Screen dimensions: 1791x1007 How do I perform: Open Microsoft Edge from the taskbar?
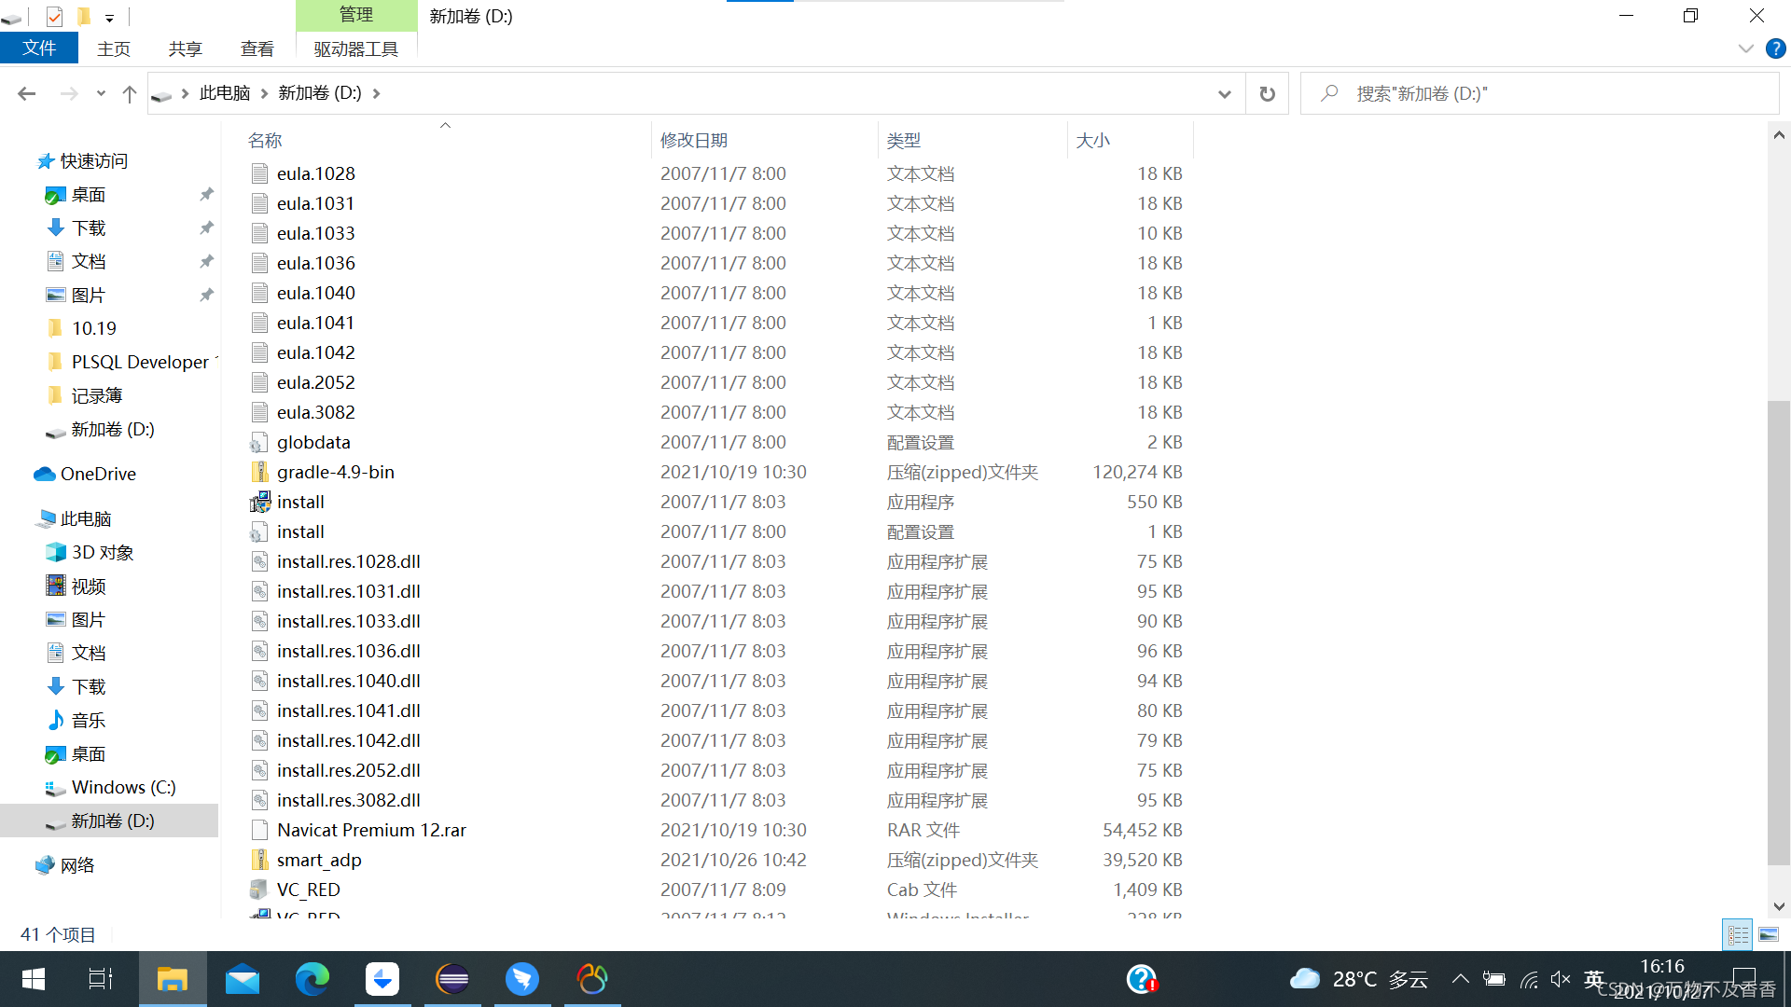(x=312, y=979)
